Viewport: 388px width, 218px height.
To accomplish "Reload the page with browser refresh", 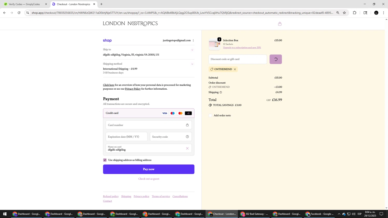I will [x=19, y=13].
